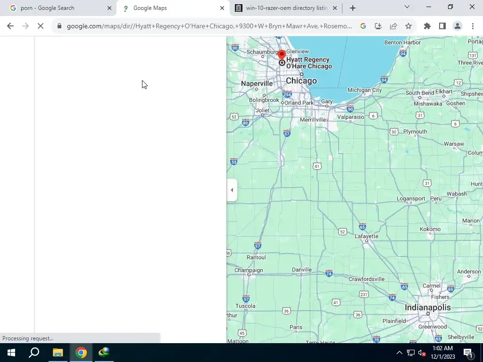
Task: Open Windows Start menu
Action: [11, 353]
